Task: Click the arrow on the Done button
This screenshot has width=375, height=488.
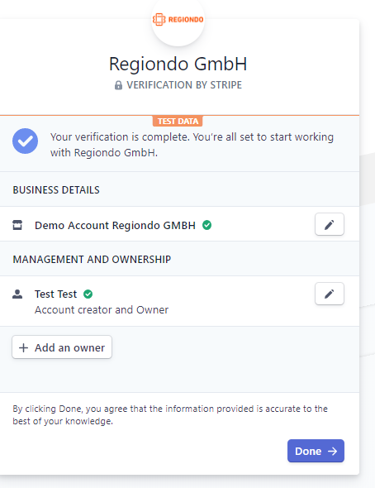Action: [332, 452]
